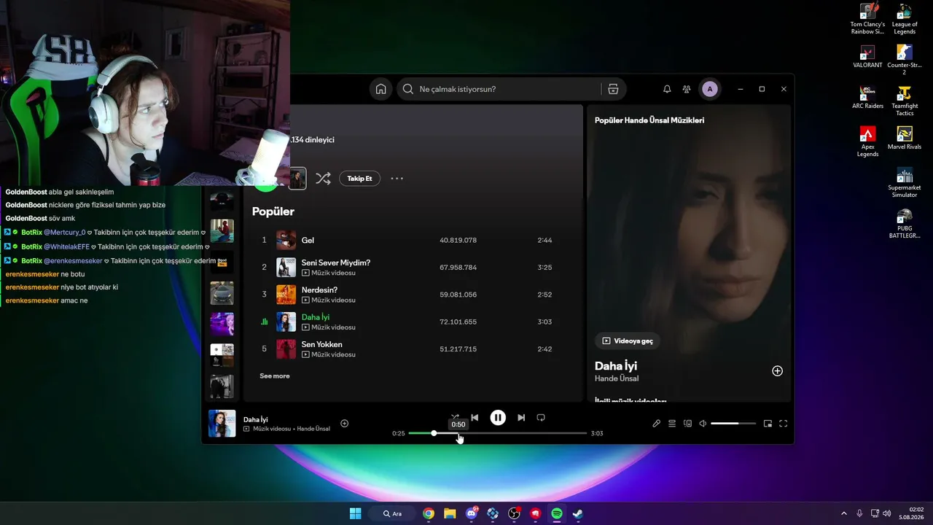Click the 'Gel' track cover thumbnail
The height and width of the screenshot is (525, 933).
[x=286, y=240]
